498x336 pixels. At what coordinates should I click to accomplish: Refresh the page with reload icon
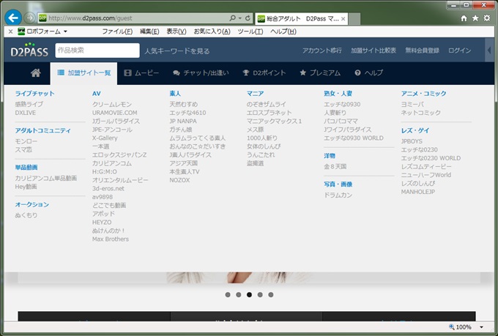(248, 18)
